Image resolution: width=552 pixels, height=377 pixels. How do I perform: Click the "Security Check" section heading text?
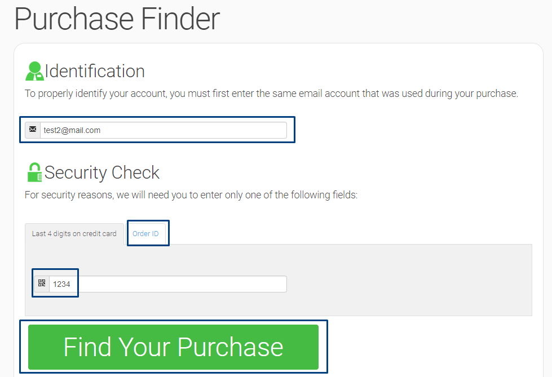pyautogui.click(x=102, y=172)
